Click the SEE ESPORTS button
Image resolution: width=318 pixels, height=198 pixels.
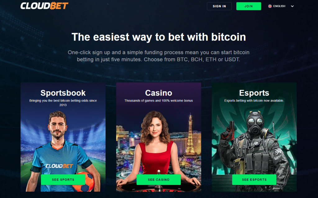[254, 180]
